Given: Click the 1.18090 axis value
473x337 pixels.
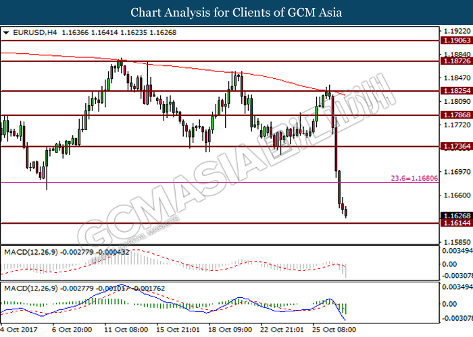Looking at the screenshot, I should [x=457, y=102].
